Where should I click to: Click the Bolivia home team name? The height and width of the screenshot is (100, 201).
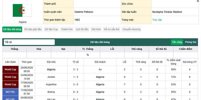[51, 92]
